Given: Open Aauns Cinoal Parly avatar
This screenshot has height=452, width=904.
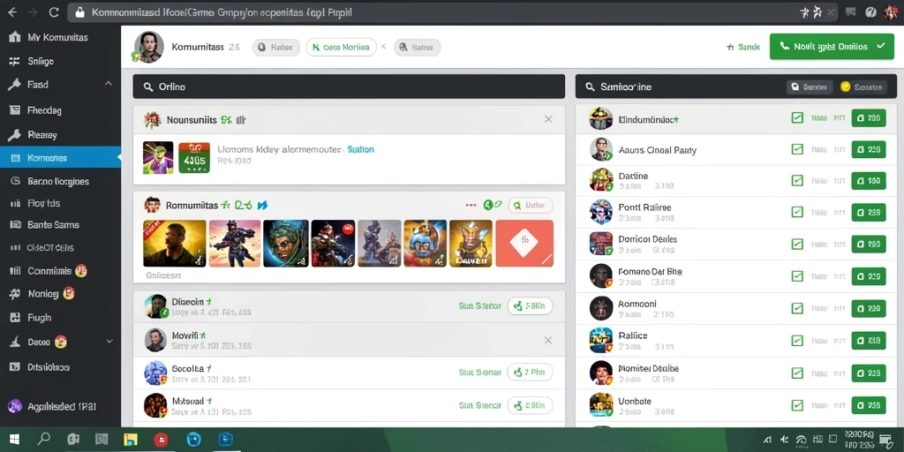Looking at the screenshot, I should point(600,149).
